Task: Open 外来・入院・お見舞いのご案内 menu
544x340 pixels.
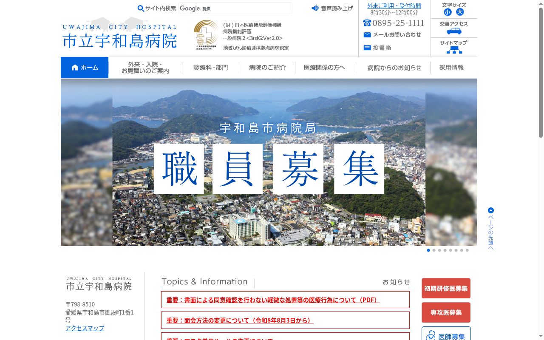Action: coord(145,68)
